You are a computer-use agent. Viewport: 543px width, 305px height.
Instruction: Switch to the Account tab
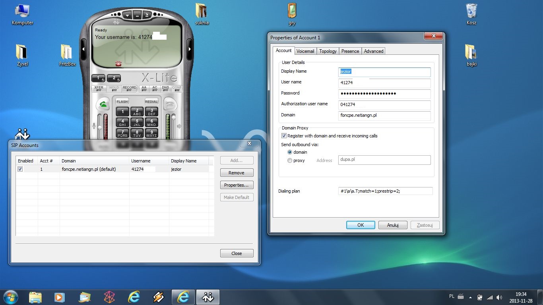[284, 51]
